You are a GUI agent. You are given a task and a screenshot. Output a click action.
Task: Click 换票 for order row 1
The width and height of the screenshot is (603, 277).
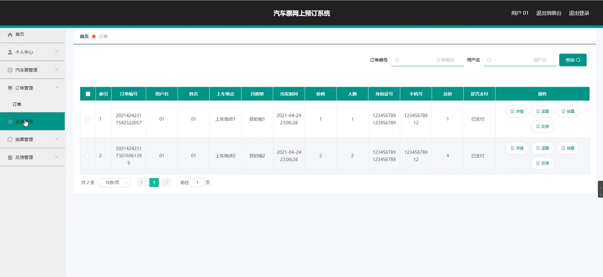click(x=568, y=111)
